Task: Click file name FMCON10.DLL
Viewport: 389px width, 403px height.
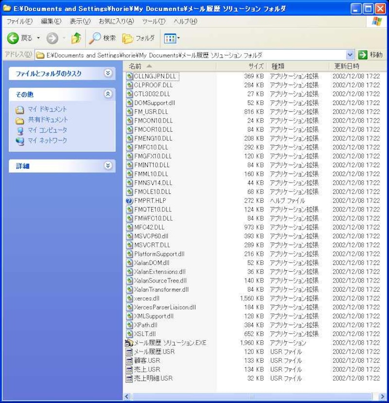Action: (154, 121)
